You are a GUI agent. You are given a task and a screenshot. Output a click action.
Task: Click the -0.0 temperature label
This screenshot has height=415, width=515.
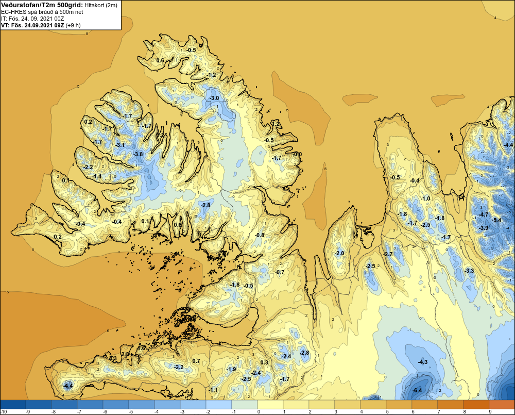point(297,154)
